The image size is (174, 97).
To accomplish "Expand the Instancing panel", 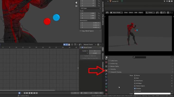I will click(114, 64).
